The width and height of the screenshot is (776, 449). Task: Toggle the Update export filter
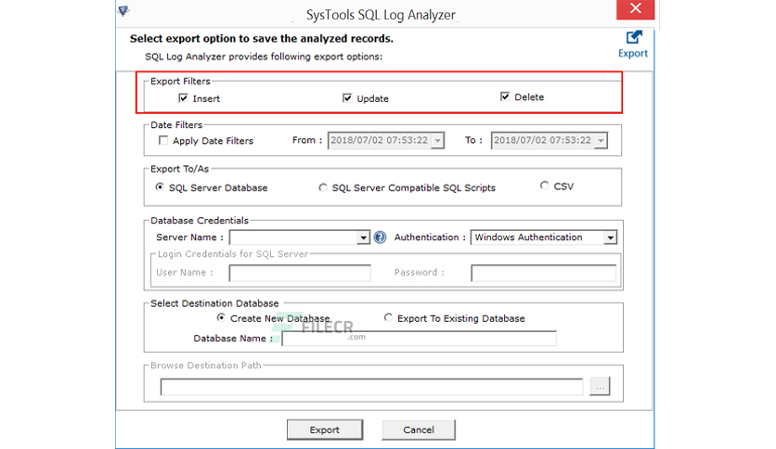[x=347, y=98]
